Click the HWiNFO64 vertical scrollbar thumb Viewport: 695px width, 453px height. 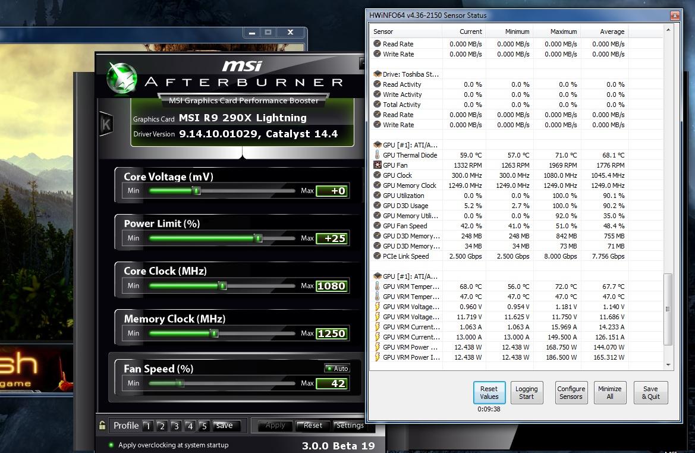668,309
